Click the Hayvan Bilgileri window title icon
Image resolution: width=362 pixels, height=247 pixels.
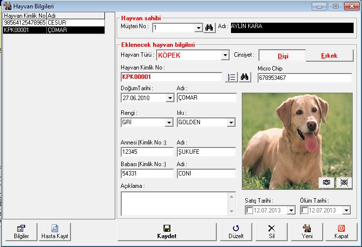tap(7, 6)
